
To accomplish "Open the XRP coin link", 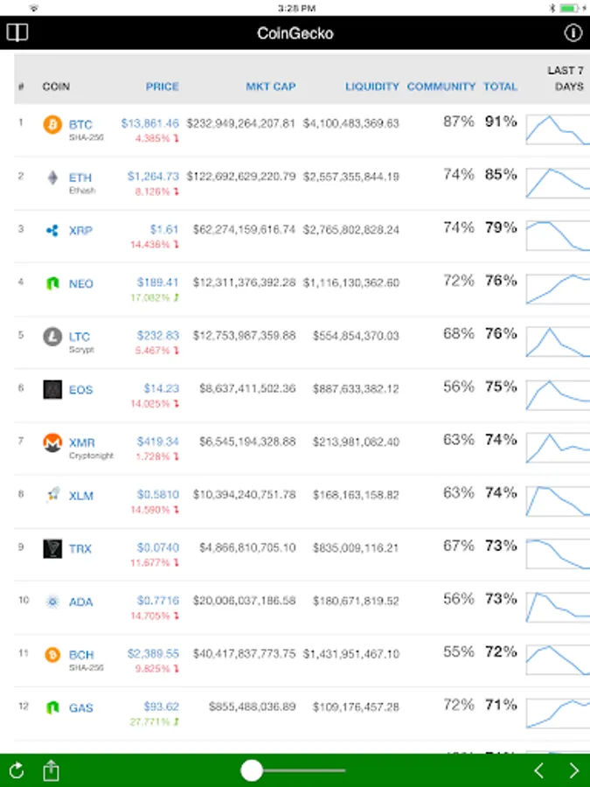I will [x=80, y=231].
